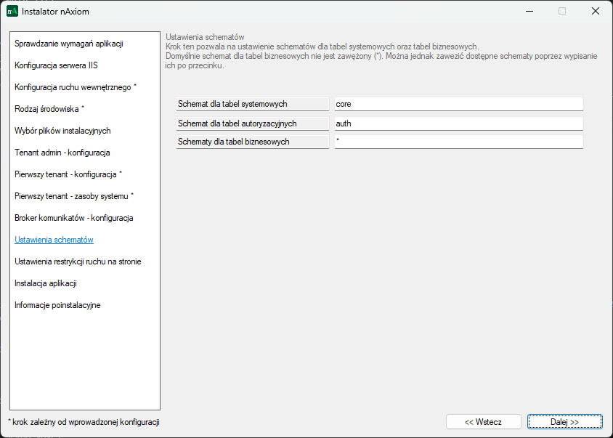
Task: Select Wybór plików instalacyjnych step
Action: (62, 131)
